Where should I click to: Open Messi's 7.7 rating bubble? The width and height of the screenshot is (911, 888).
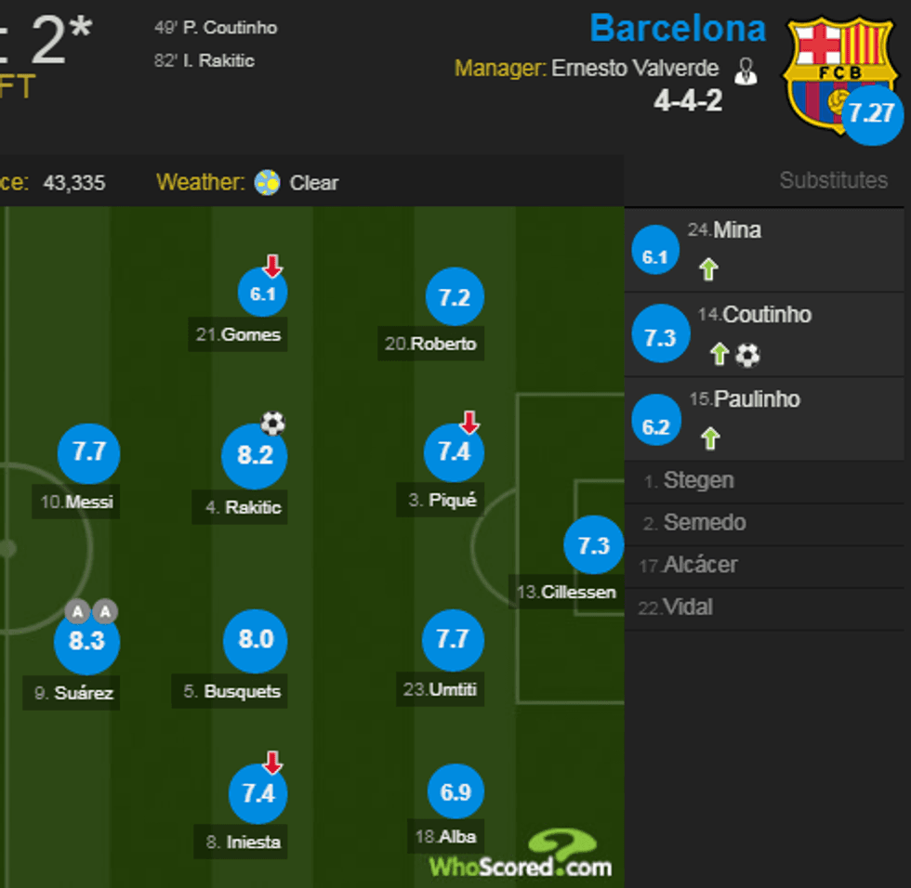(x=88, y=452)
